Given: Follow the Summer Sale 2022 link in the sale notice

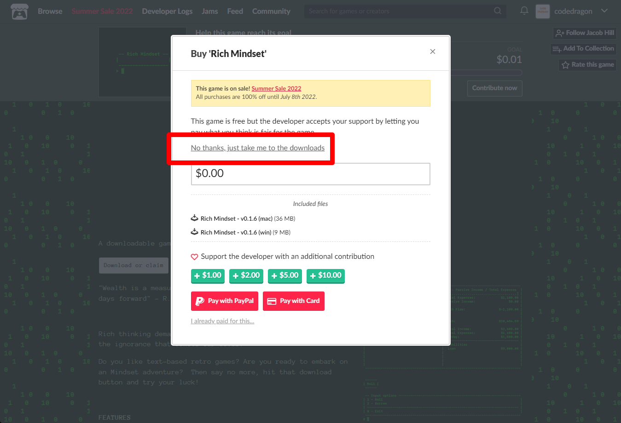Looking at the screenshot, I should point(276,88).
